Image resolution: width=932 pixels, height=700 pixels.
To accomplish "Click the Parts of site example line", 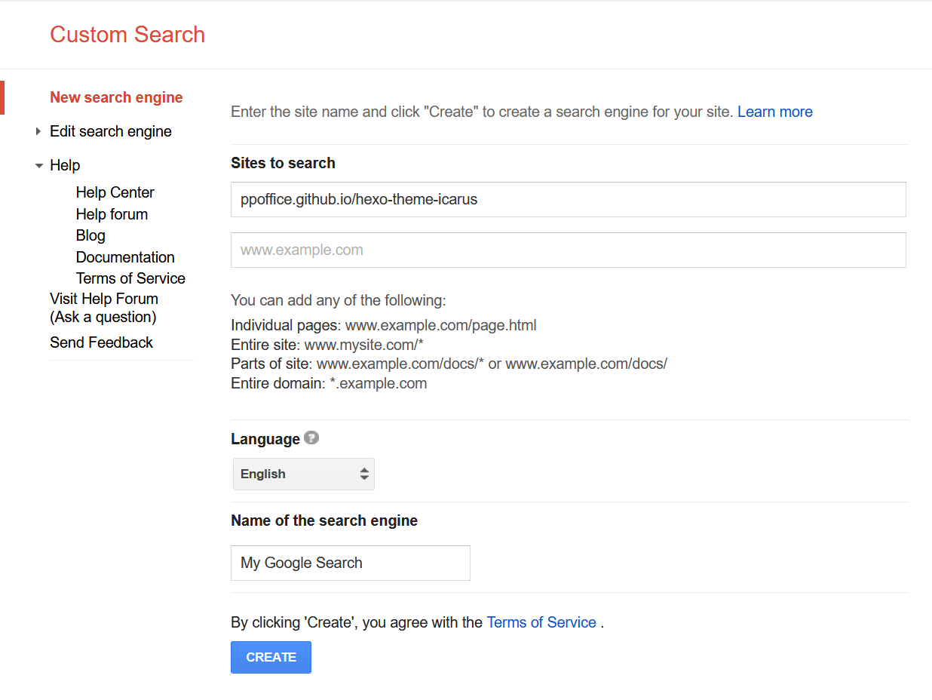I will [x=449, y=364].
